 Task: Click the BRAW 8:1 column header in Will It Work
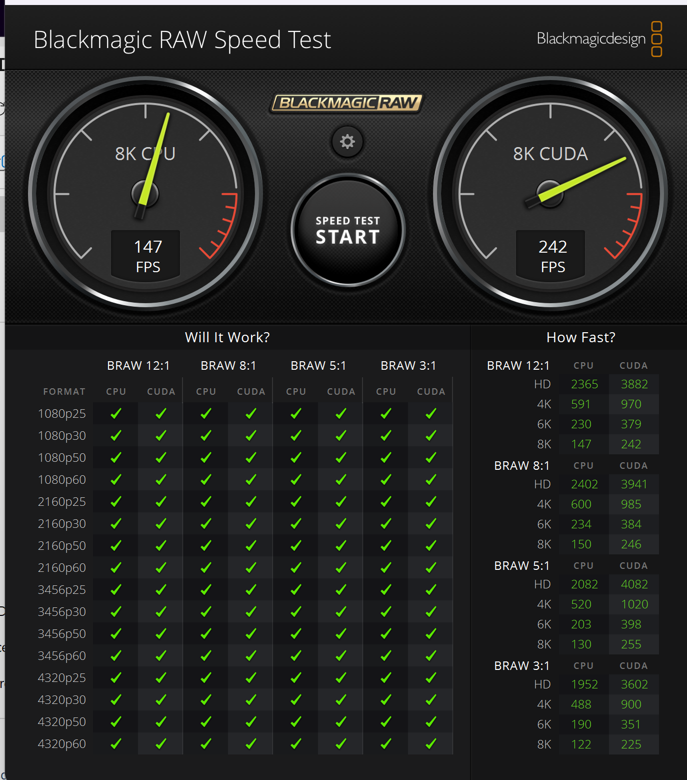click(x=228, y=366)
